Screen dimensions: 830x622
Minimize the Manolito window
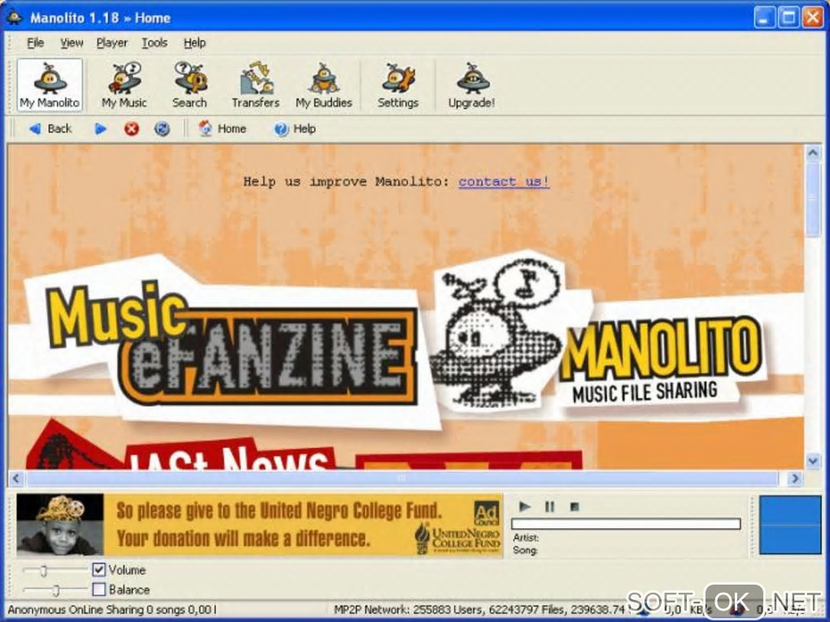763,18
